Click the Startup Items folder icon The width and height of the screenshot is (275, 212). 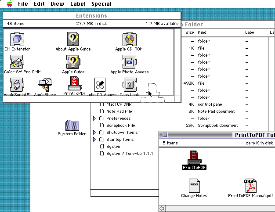(x=102, y=139)
